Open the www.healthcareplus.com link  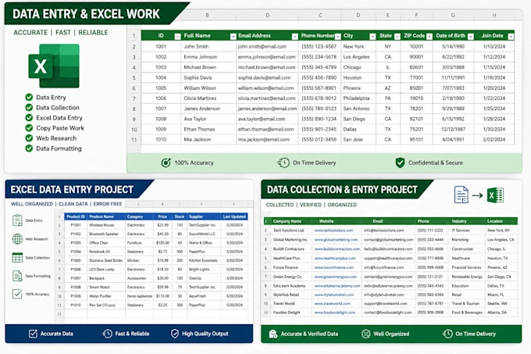(x=335, y=258)
